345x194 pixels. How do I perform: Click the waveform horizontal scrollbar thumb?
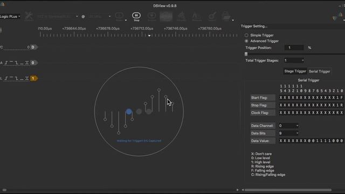4,190
